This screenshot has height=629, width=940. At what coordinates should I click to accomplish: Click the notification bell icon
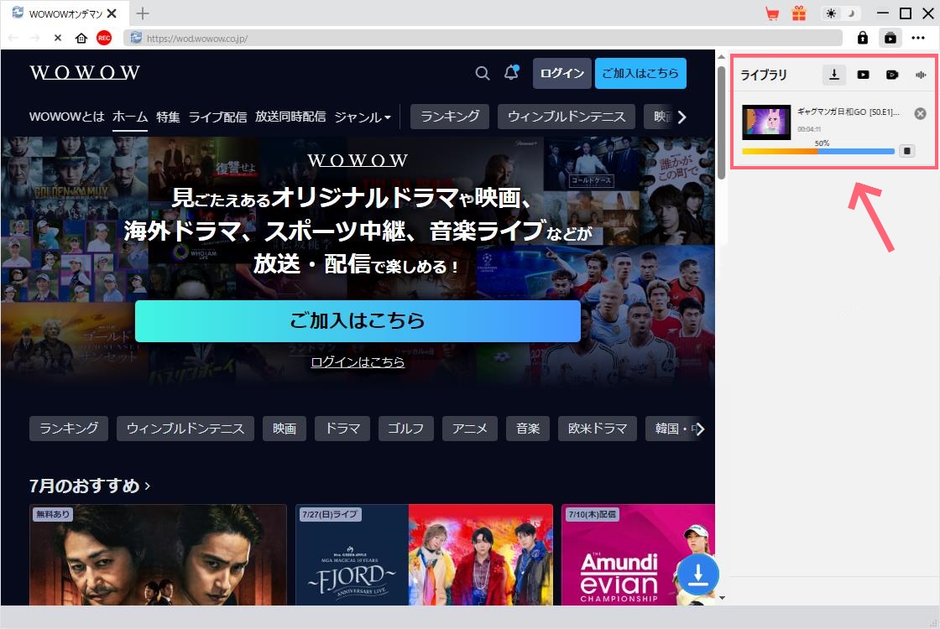coord(511,74)
